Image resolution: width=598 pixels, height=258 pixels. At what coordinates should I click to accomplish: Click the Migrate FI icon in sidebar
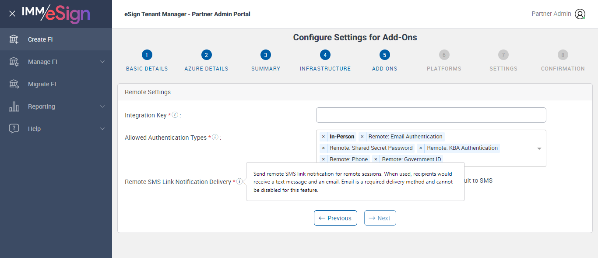[14, 84]
